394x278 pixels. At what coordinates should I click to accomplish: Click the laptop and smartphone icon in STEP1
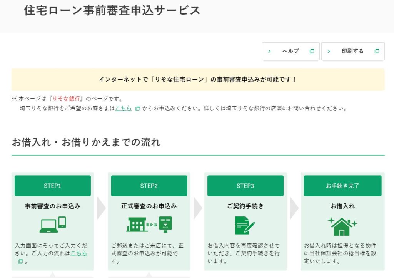[x=52, y=225]
